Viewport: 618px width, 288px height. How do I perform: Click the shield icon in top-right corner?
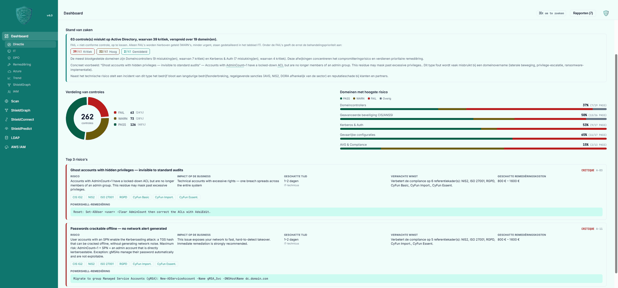click(x=606, y=13)
